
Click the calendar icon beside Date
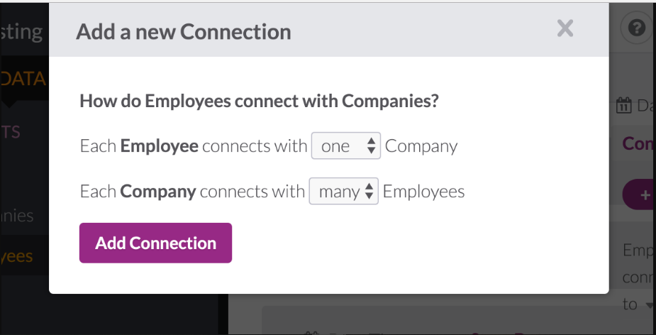624,106
